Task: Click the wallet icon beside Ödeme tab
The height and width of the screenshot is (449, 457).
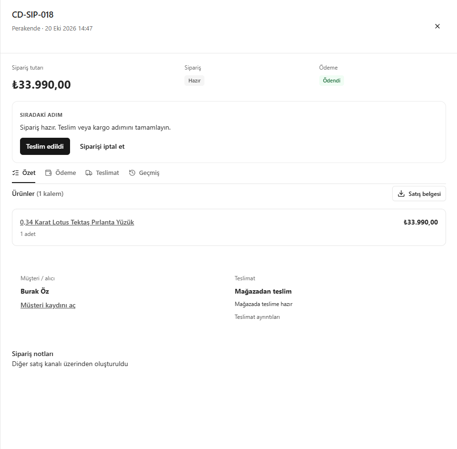Action: coord(49,173)
